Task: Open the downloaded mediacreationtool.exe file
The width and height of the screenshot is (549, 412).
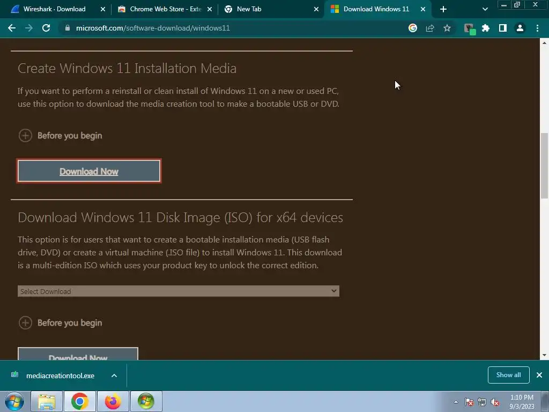Action: pyautogui.click(x=60, y=376)
